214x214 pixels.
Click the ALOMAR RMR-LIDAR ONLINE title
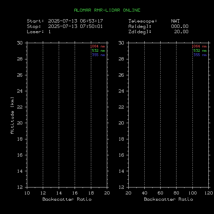tap(107, 10)
